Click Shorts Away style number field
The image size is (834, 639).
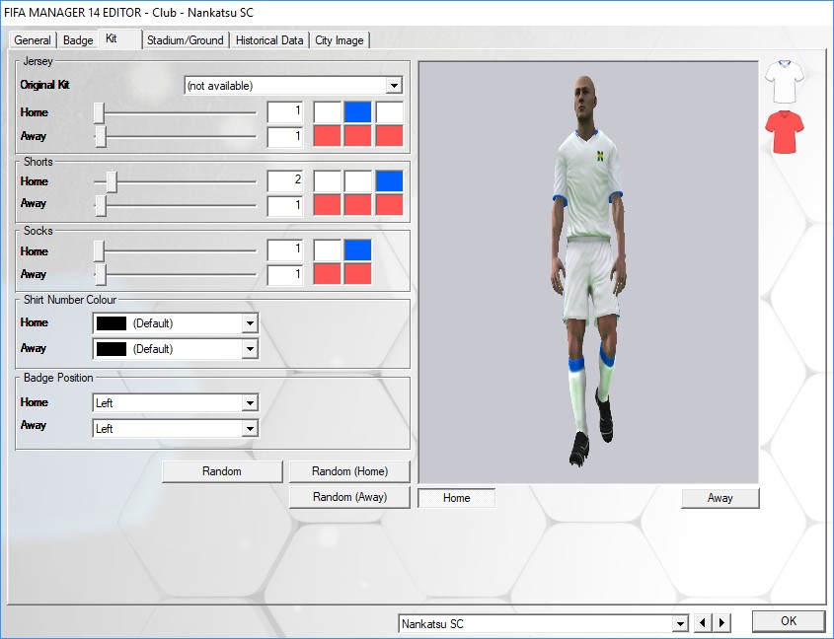pos(285,206)
